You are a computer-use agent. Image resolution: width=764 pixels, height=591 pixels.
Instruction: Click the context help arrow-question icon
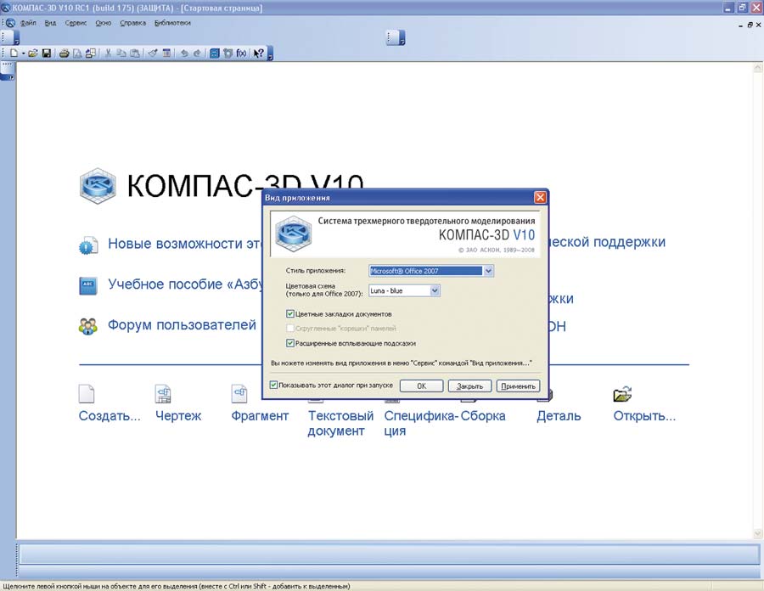(x=259, y=53)
